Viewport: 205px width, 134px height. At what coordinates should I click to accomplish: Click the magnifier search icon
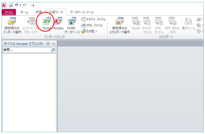pyautogui.click(x=53, y=50)
